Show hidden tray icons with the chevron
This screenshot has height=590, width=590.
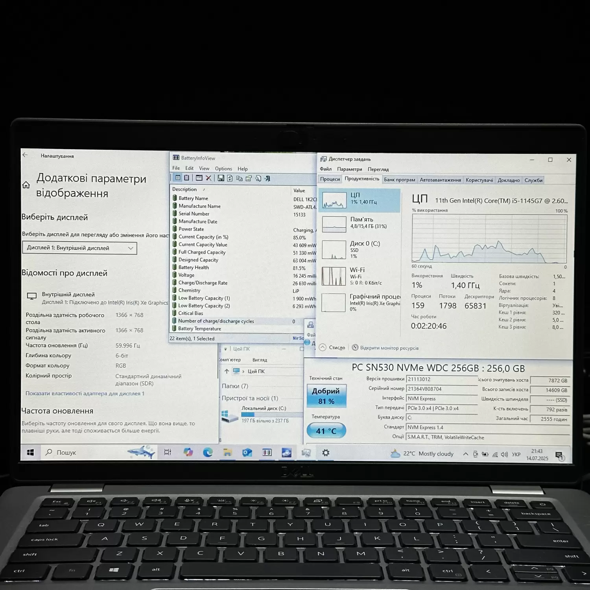(x=466, y=454)
